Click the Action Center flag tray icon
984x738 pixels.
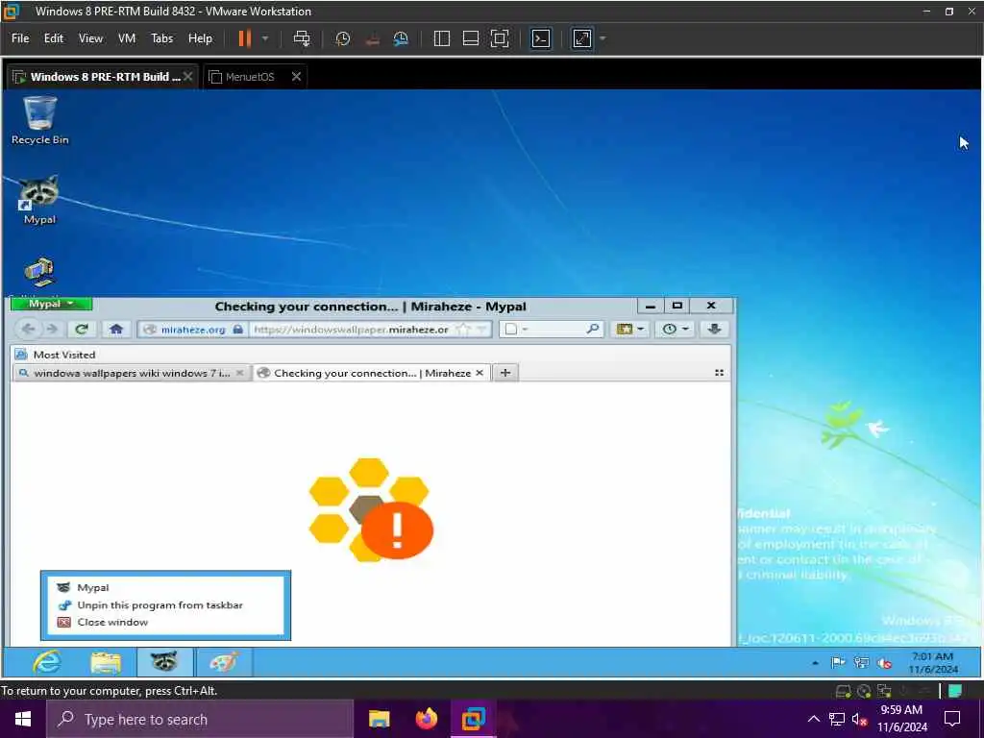click(x=838, y=663)
